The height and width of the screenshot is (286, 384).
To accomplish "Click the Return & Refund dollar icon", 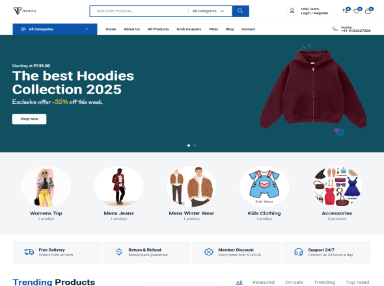I will coord(119,252).
